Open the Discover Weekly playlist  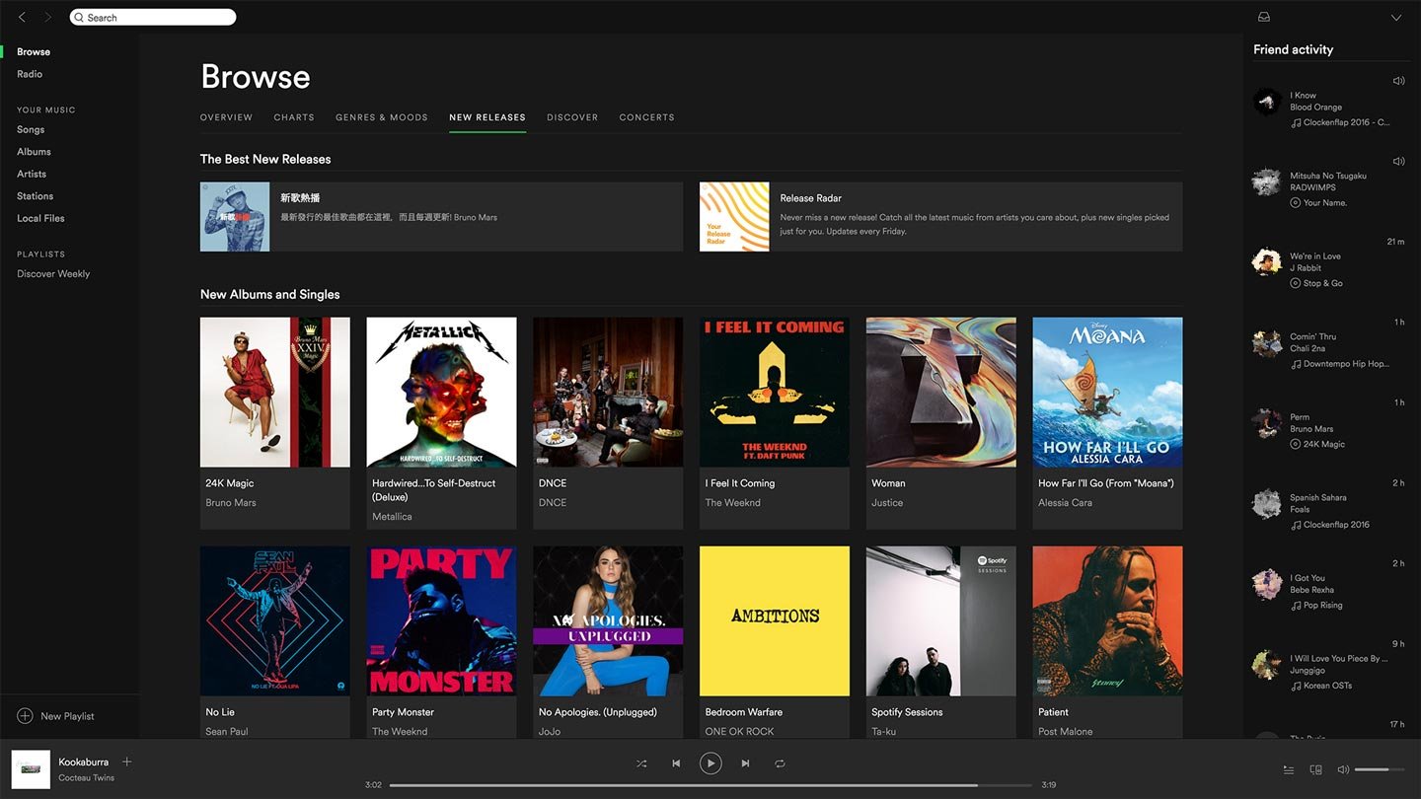point(53,274)
